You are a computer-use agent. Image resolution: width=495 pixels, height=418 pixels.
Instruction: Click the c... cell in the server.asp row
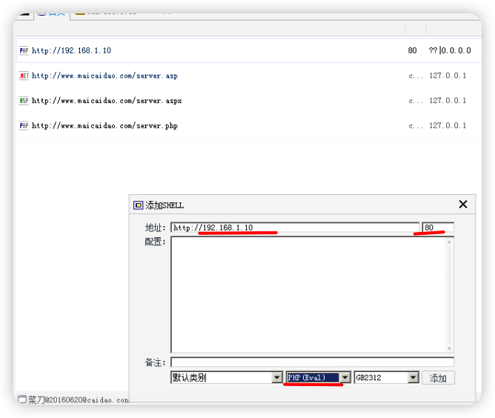[x=416, y=76]
